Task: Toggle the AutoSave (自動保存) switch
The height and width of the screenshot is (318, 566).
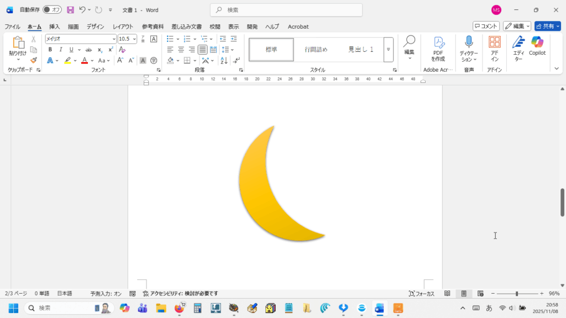Action: 53,10
